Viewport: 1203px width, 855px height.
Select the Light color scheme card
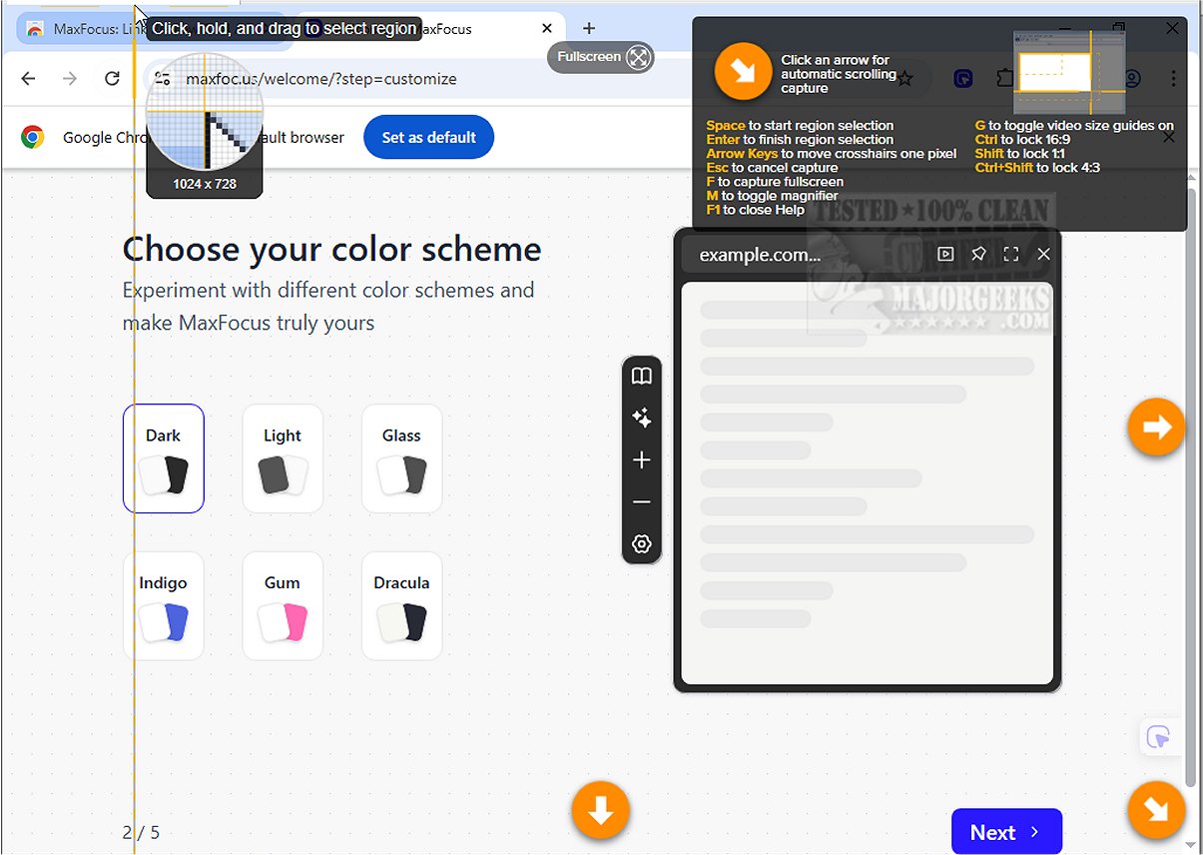click(283, 458)
